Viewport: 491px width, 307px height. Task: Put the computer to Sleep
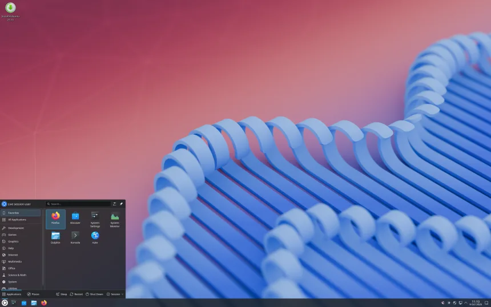[x=61, y=294]
